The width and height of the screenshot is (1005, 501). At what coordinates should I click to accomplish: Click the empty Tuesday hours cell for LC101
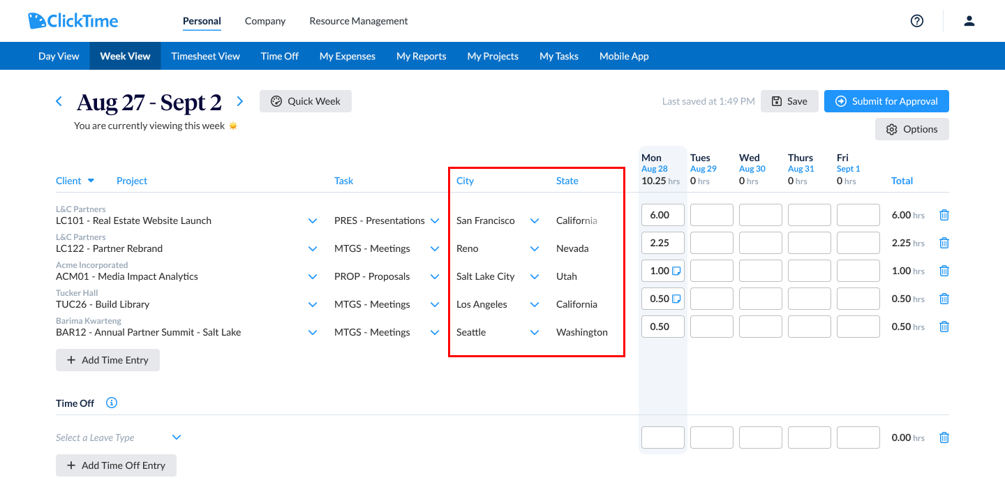711,215
